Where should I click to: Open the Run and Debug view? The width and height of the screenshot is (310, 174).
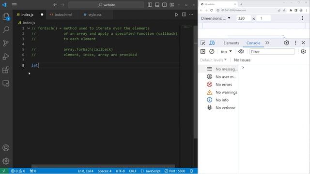6,57
